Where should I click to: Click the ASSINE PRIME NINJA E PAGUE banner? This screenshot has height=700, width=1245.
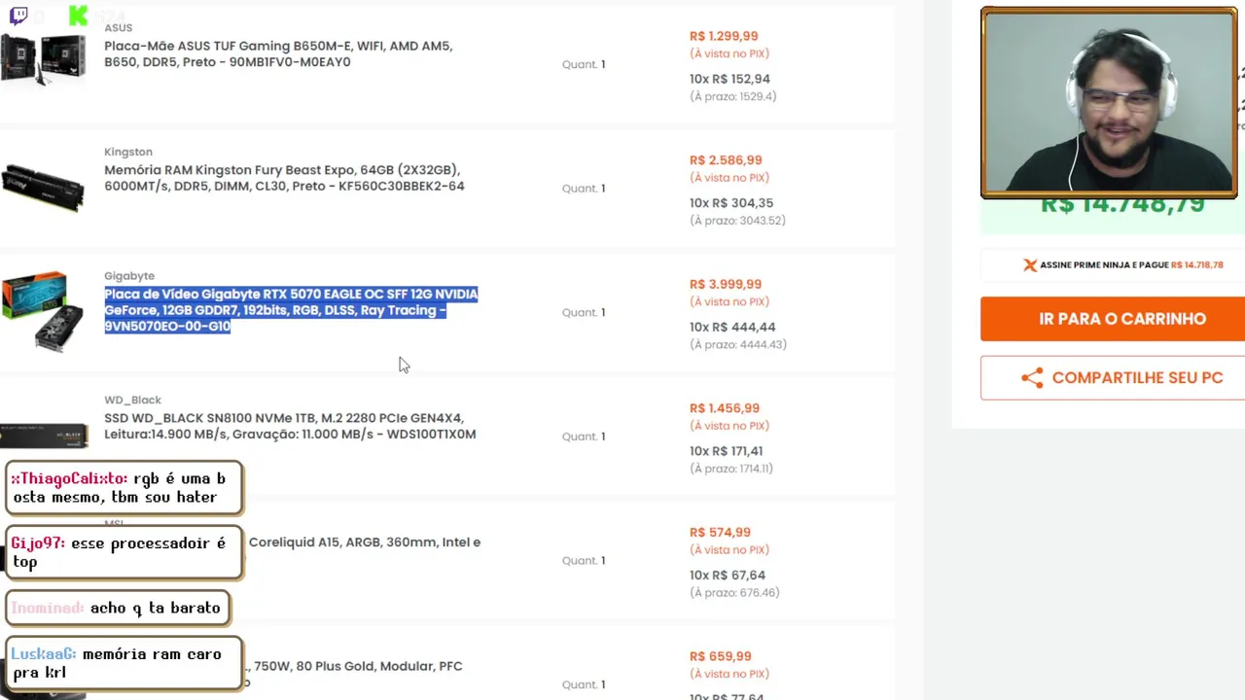point(1113,265)
